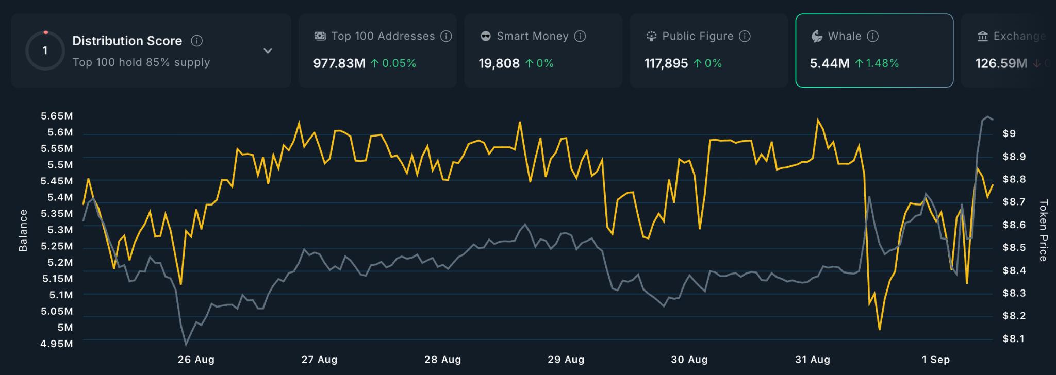This screenshot has width=1056, height=375.
Task: Click the 1 Sep date on the x-axis
Action: [935, 360]
